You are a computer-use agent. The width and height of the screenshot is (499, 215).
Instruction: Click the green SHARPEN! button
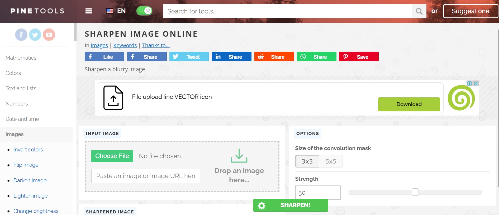(x=291, y=205)
